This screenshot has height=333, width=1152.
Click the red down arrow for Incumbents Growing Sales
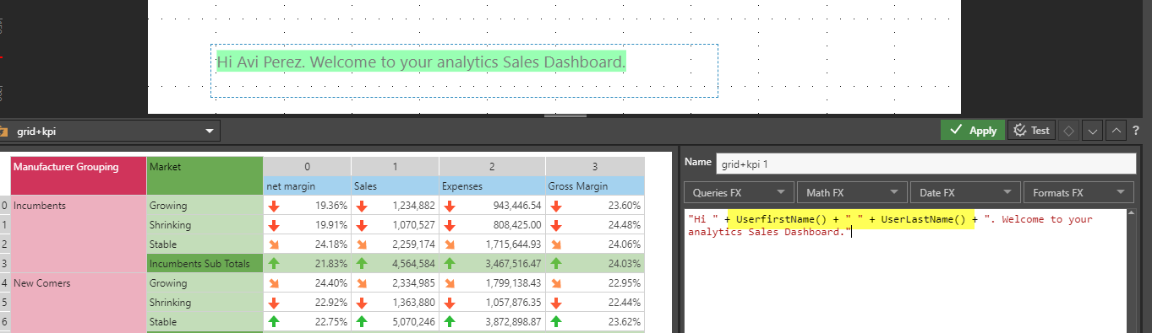pyautogui.click(x=362, y=206)
